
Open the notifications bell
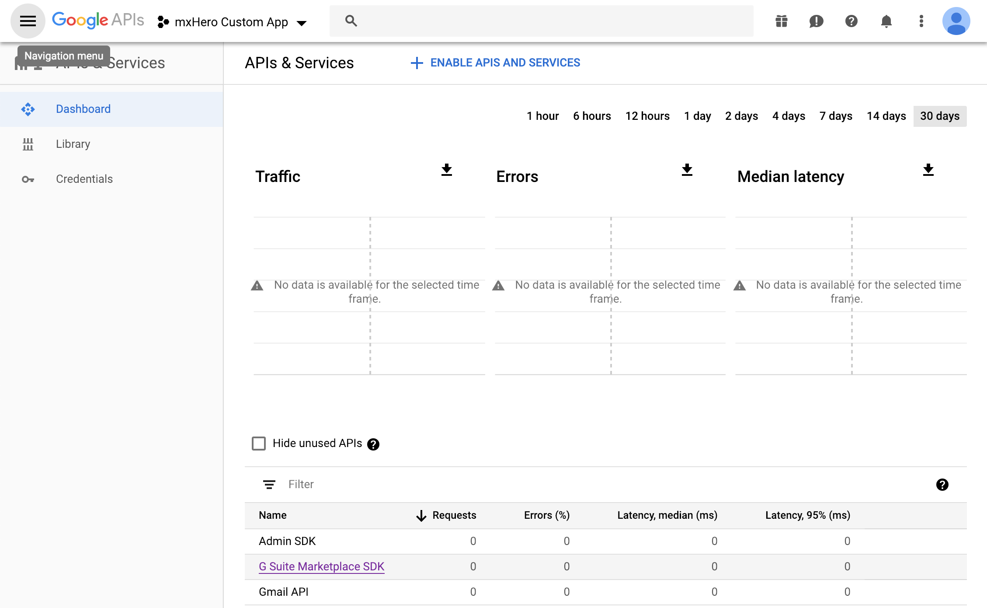coord(886,21)
